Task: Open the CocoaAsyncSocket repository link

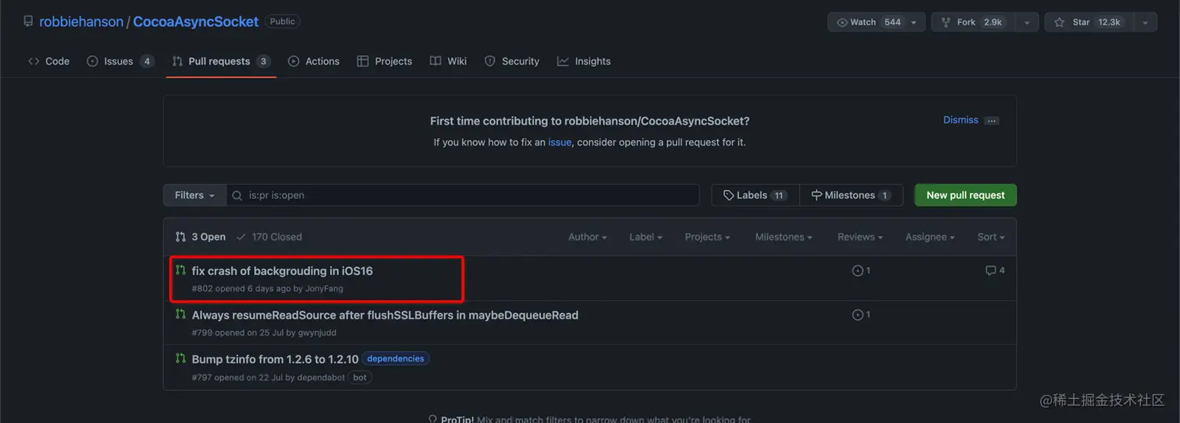Action: [x=195, y=22]
